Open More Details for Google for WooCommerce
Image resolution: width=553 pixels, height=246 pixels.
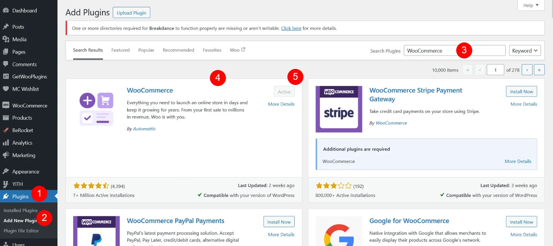pos(524,235)
